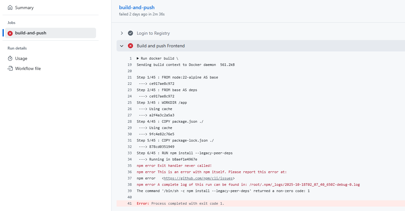Click the Usage stopwatch icon

click(10, 58)
